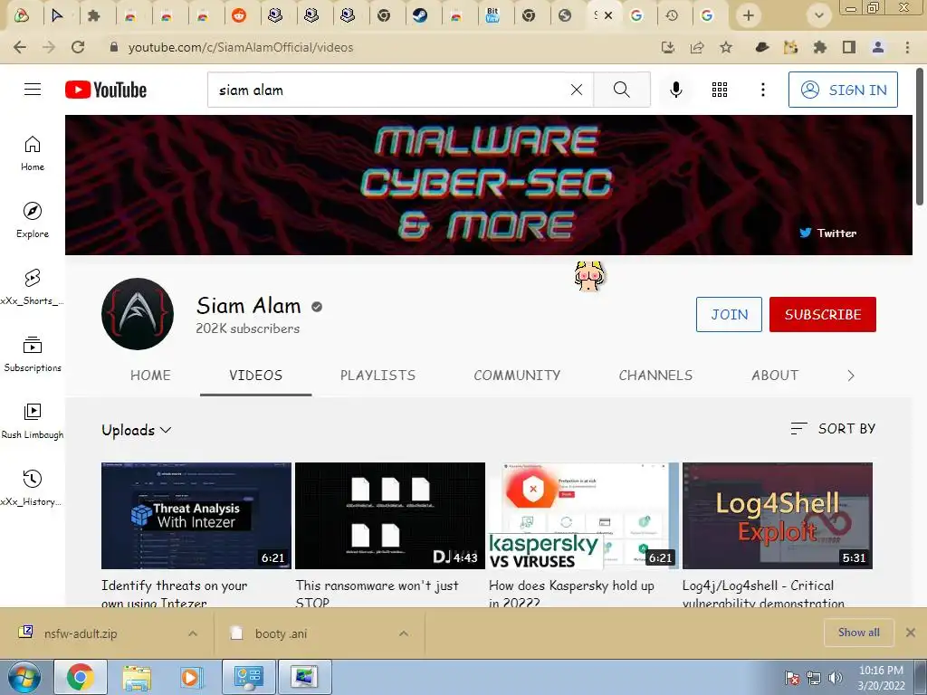Open the About tab

(775, 376)
